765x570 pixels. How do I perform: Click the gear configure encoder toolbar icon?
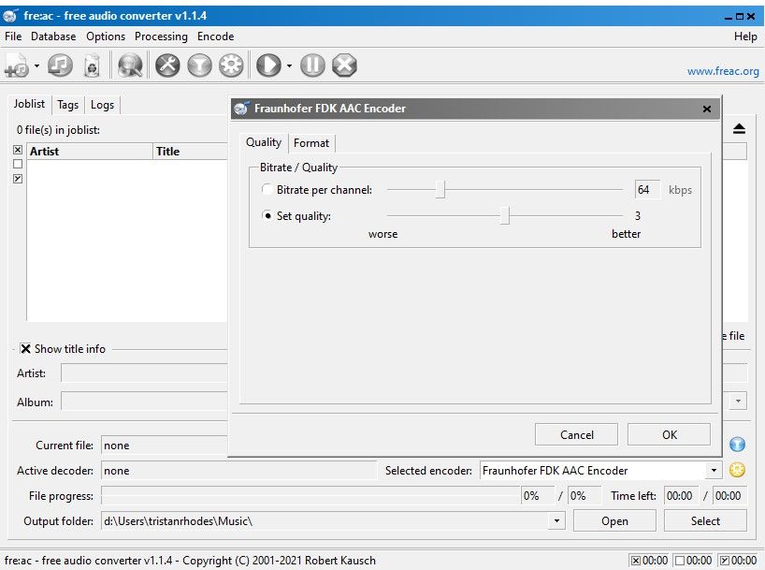[x=231, y=65]
